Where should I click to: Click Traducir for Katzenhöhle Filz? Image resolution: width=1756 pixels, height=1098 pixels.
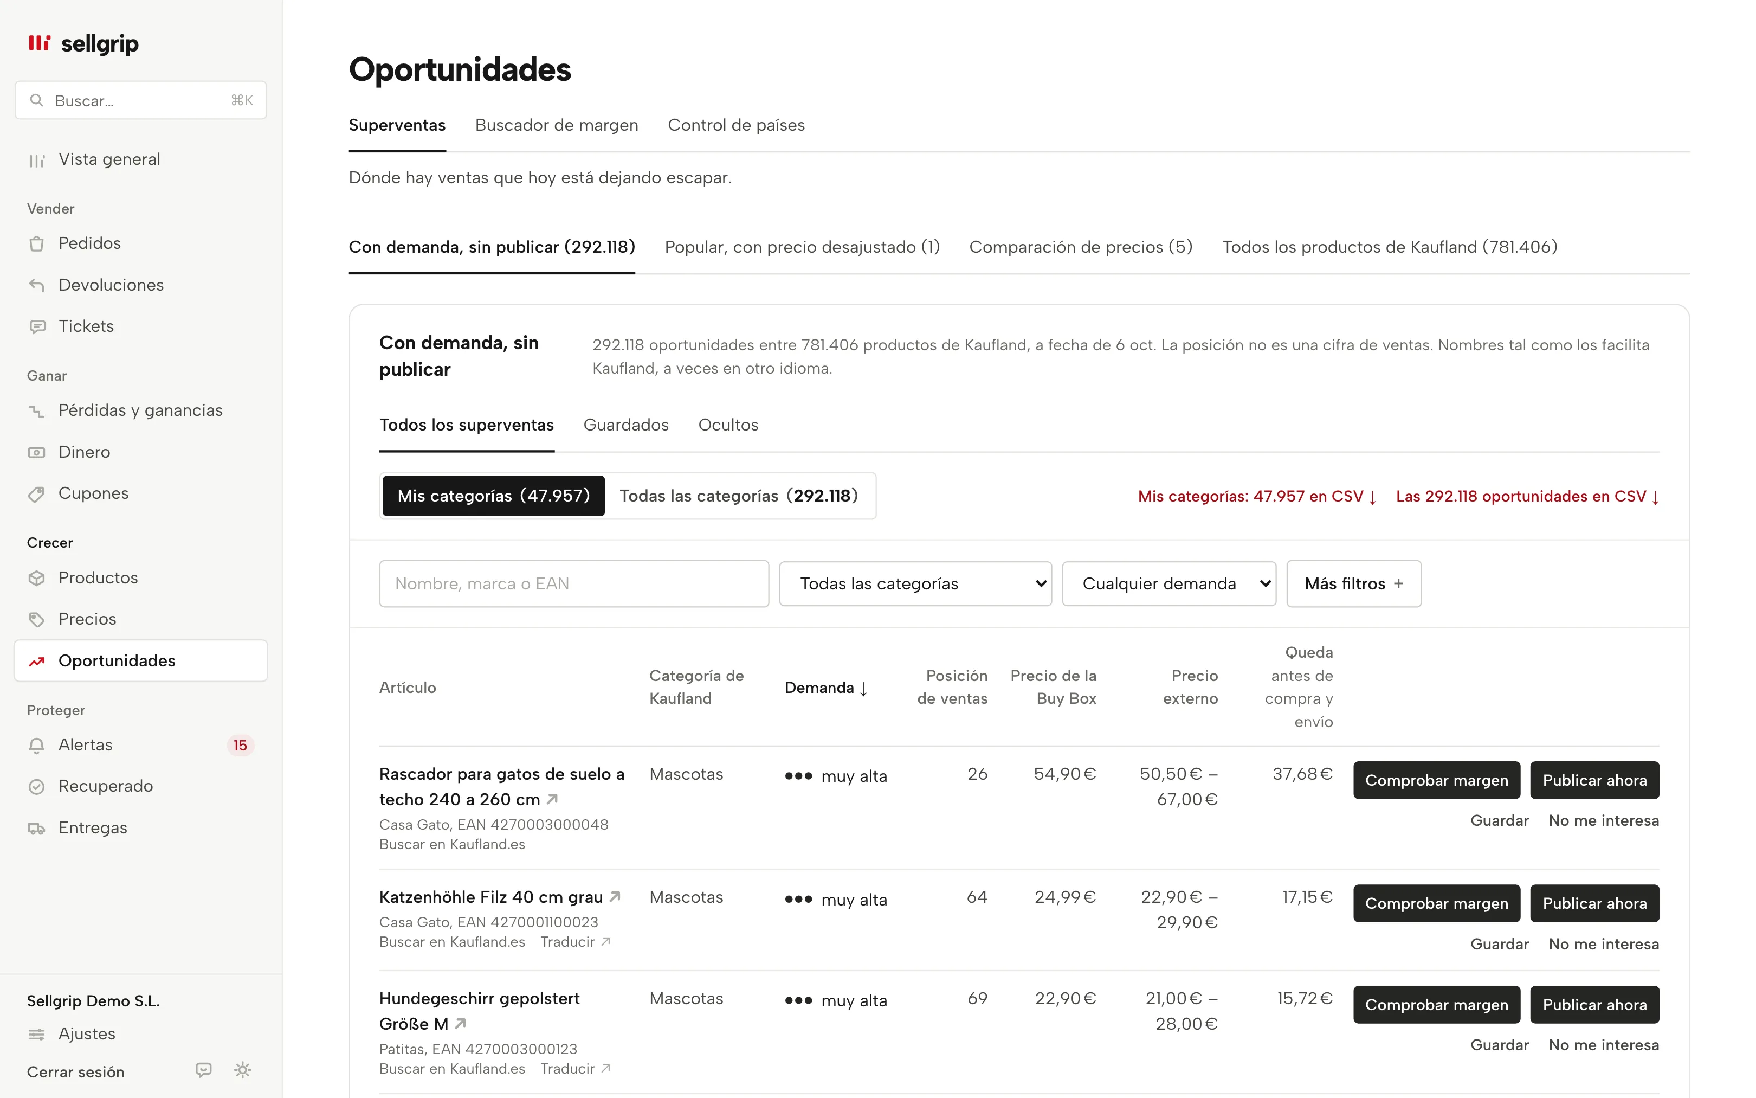pos(576,942)
